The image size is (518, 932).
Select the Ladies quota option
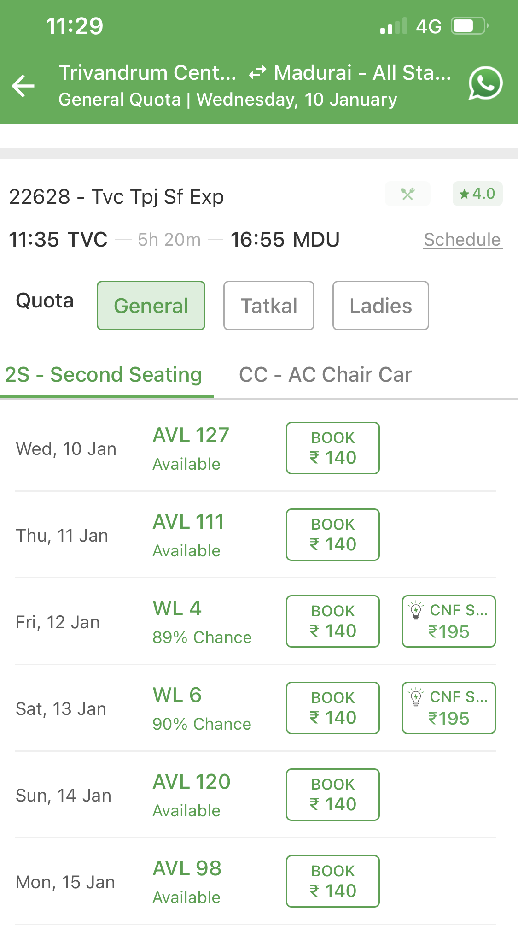380,306
